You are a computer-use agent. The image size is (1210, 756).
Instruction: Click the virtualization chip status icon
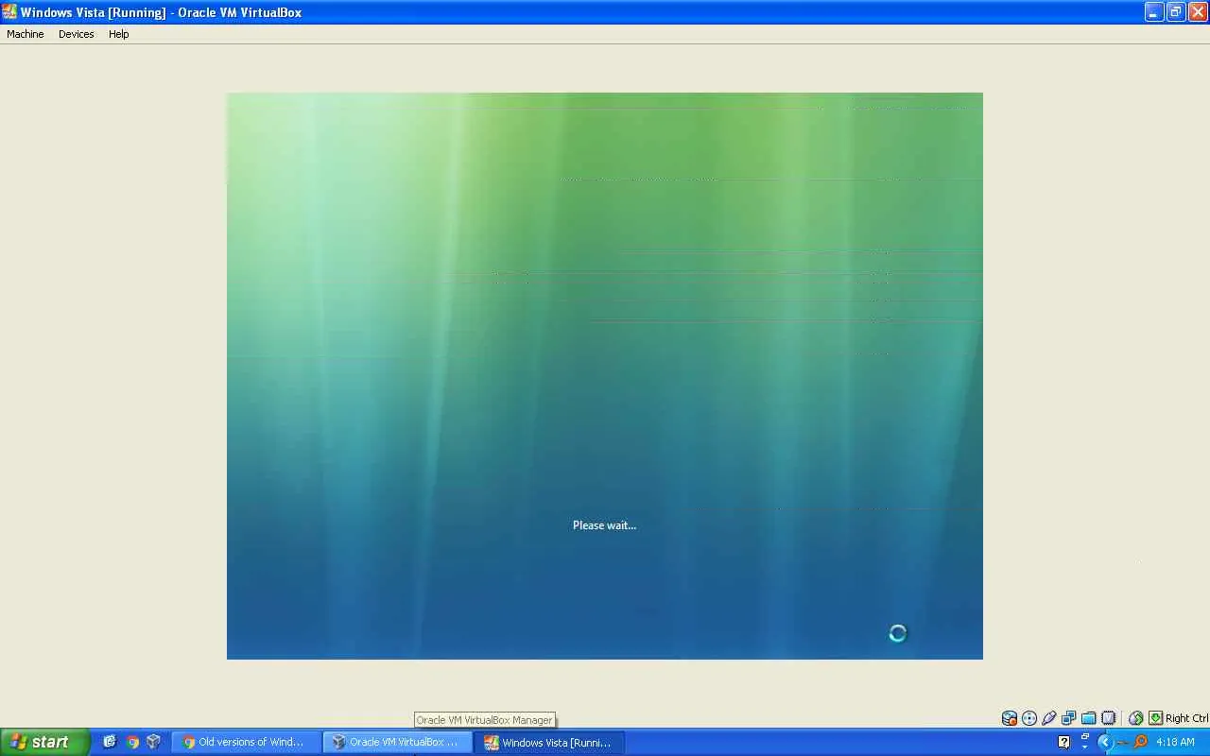pos(1109,718)
